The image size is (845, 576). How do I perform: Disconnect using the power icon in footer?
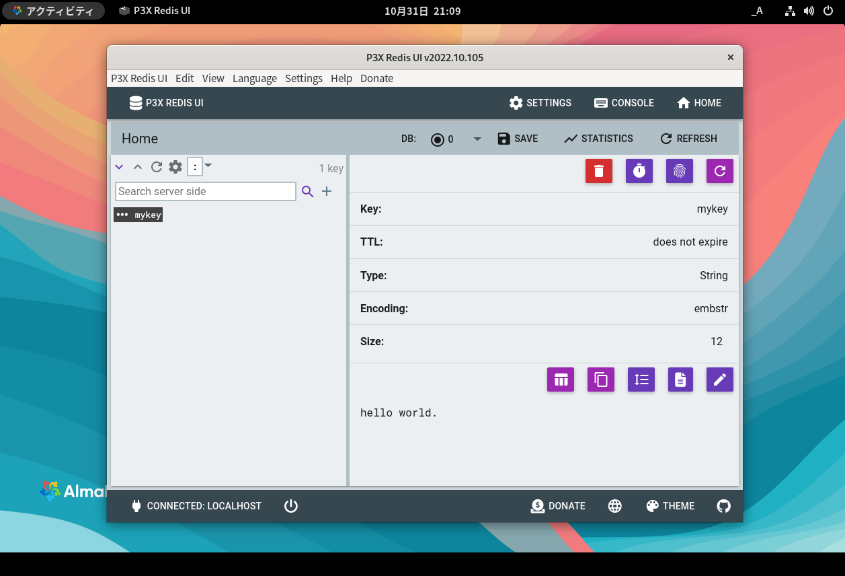pos(291,506)
